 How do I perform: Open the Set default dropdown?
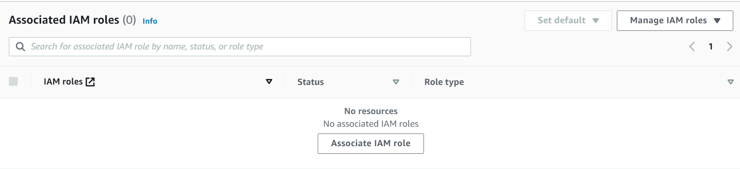(x=568, y=21)
